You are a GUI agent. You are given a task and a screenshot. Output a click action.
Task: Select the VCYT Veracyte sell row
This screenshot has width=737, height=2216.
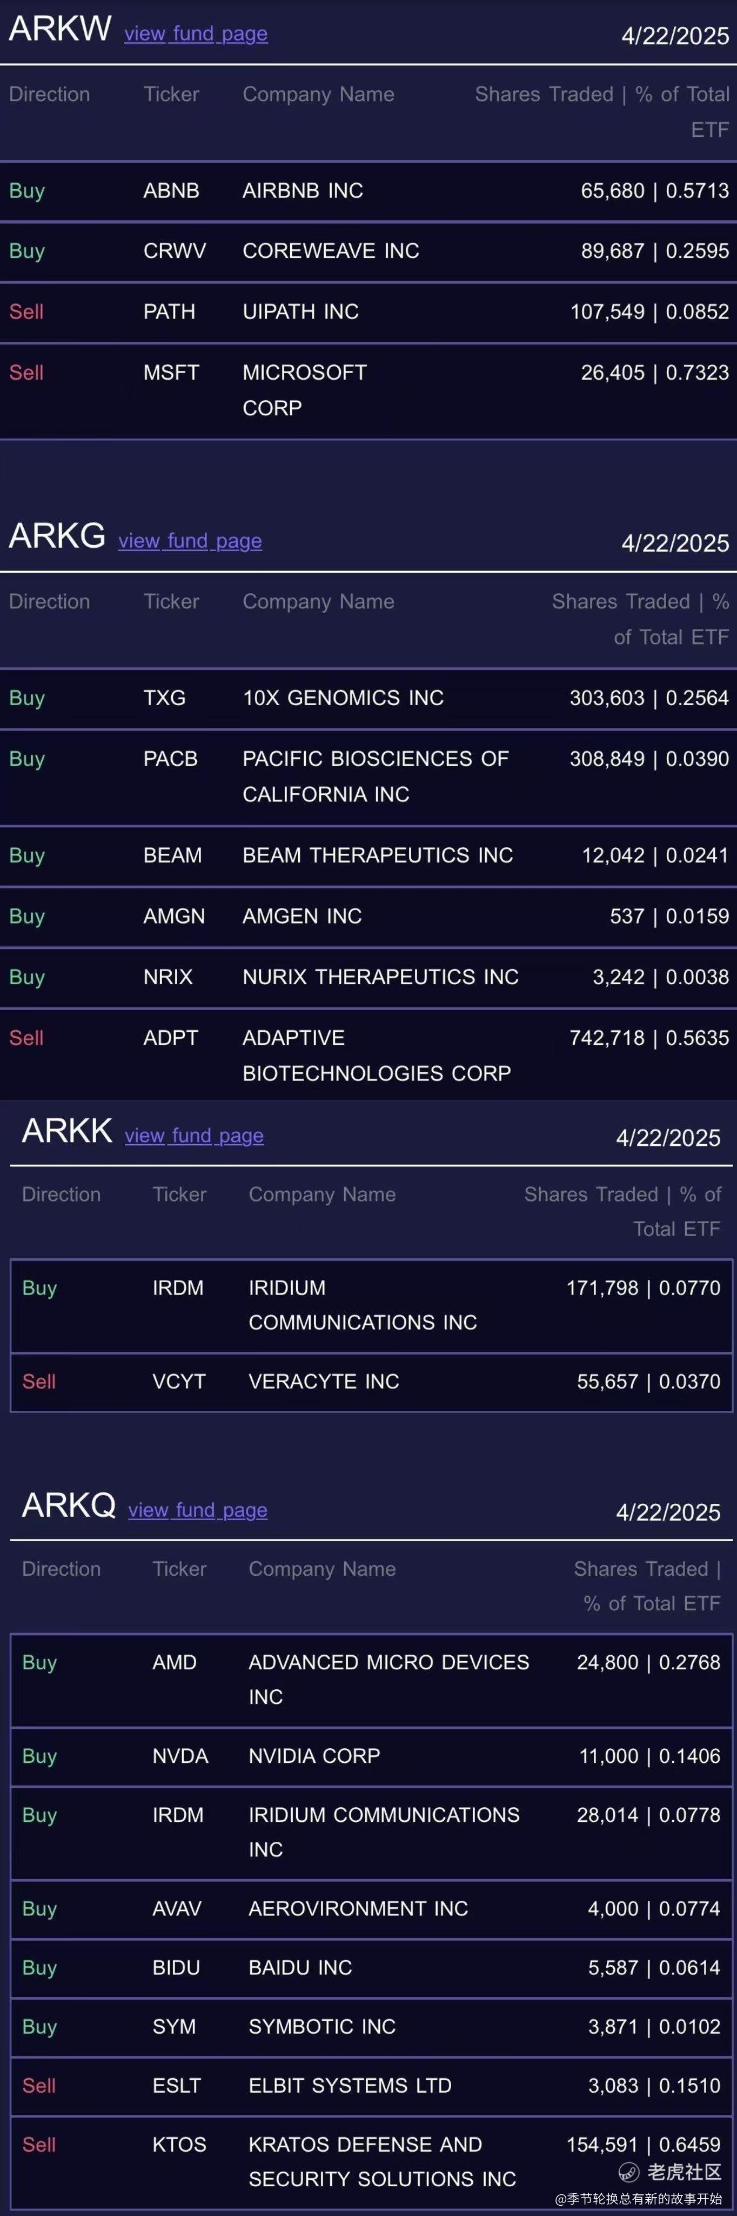pos(371,1382)
